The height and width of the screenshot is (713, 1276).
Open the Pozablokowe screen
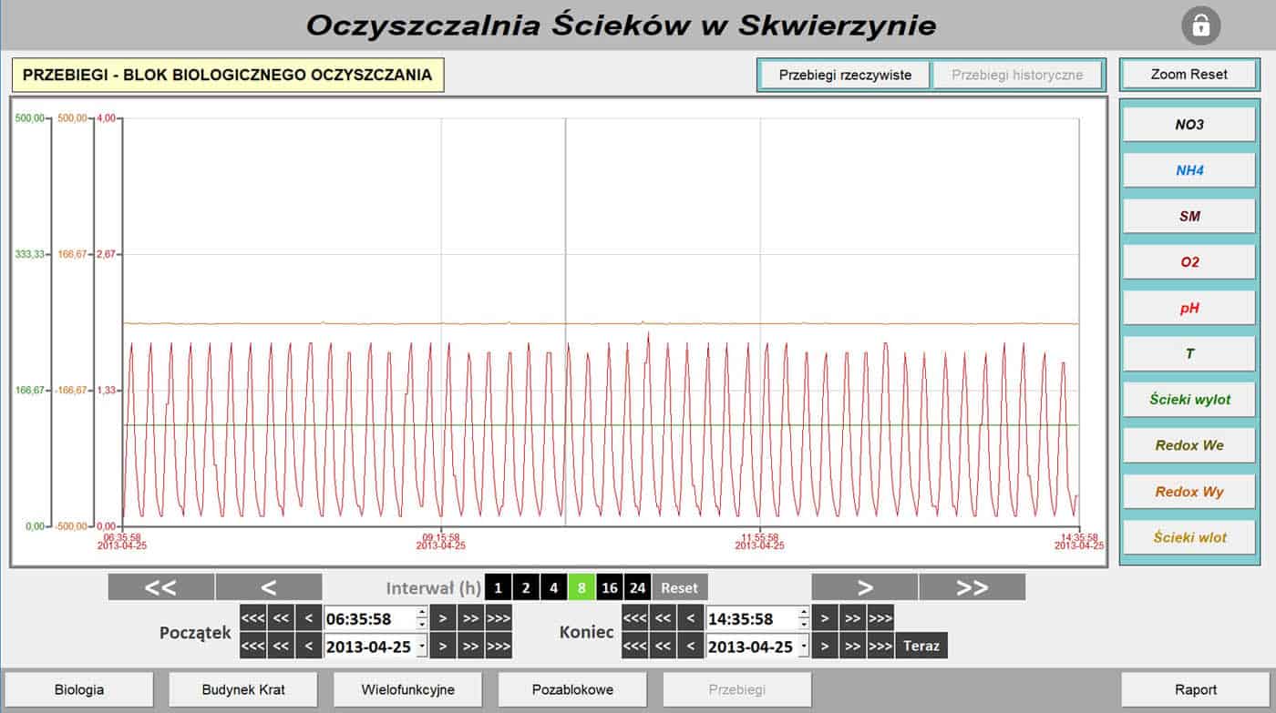[572, 689]
